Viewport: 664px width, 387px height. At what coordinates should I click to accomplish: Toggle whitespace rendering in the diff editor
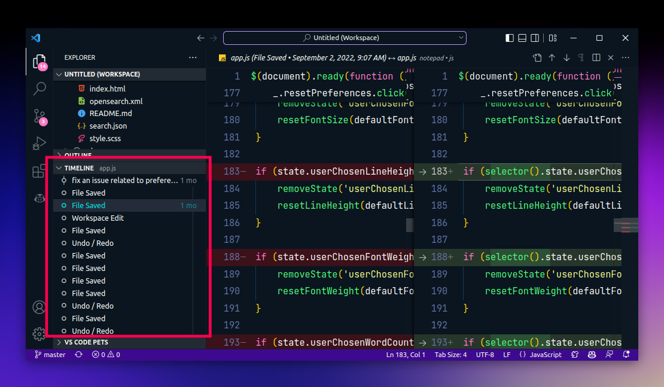click(x=580, y=57)
